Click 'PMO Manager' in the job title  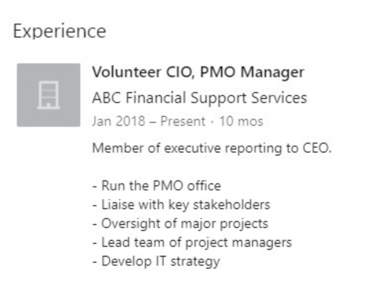click(x=252, y=72)
